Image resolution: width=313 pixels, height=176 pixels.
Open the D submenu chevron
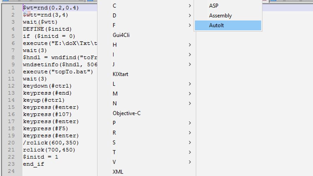[190, 15]
